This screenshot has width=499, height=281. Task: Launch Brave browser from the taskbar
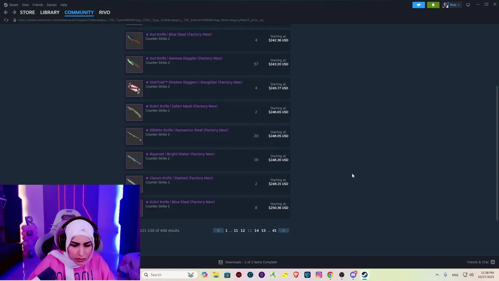tap(296, 275)
